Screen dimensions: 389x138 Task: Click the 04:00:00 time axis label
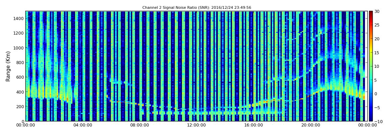tap(82, 125)
